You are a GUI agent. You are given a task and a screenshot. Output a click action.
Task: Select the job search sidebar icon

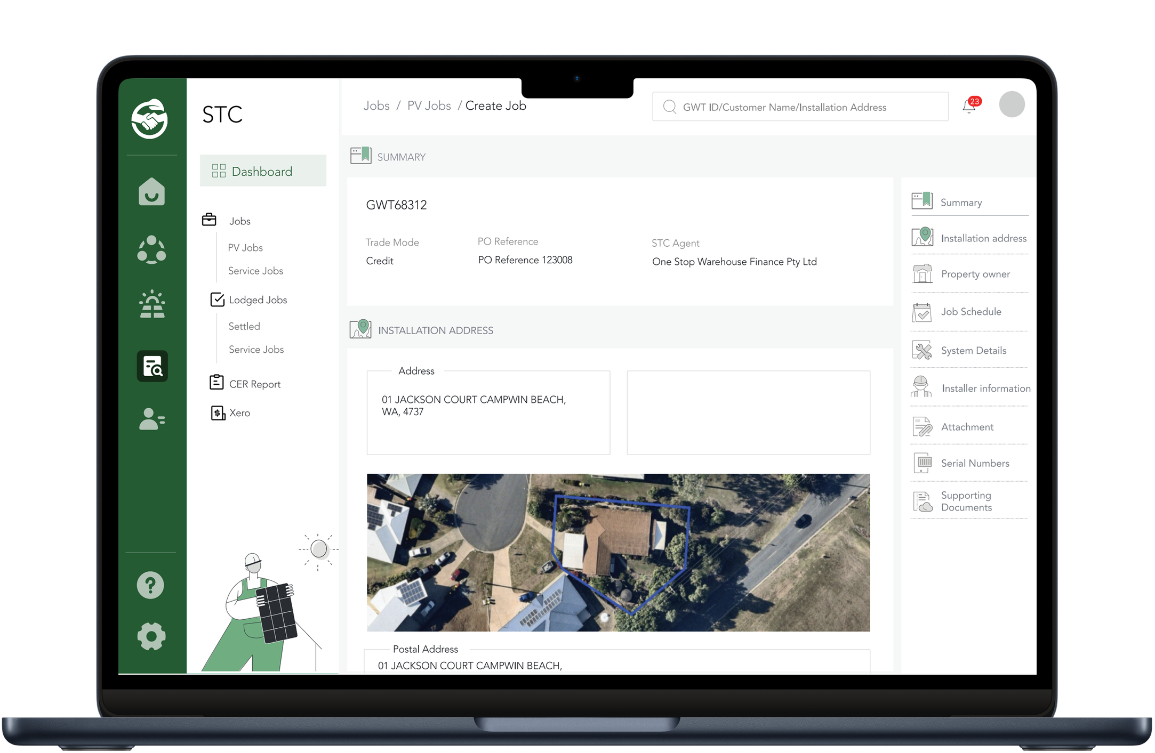[153, 366]
